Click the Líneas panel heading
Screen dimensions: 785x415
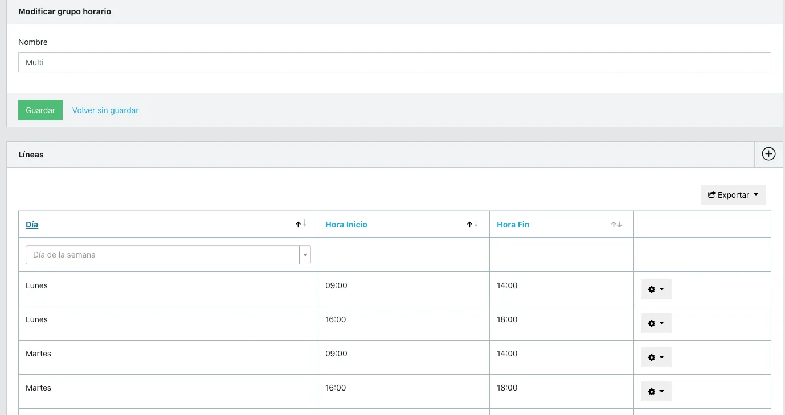[x=31, y=155]
